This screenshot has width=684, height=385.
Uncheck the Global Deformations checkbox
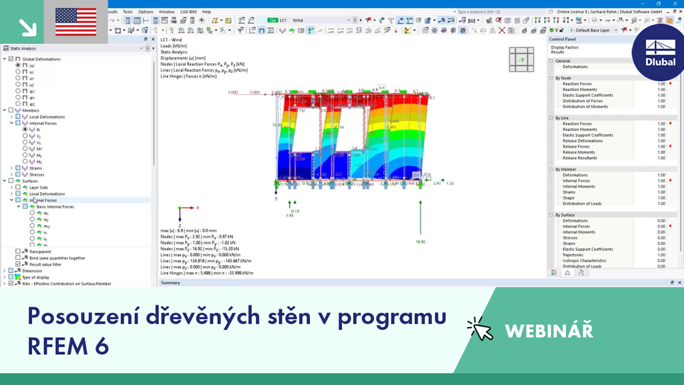coord(11,59)
